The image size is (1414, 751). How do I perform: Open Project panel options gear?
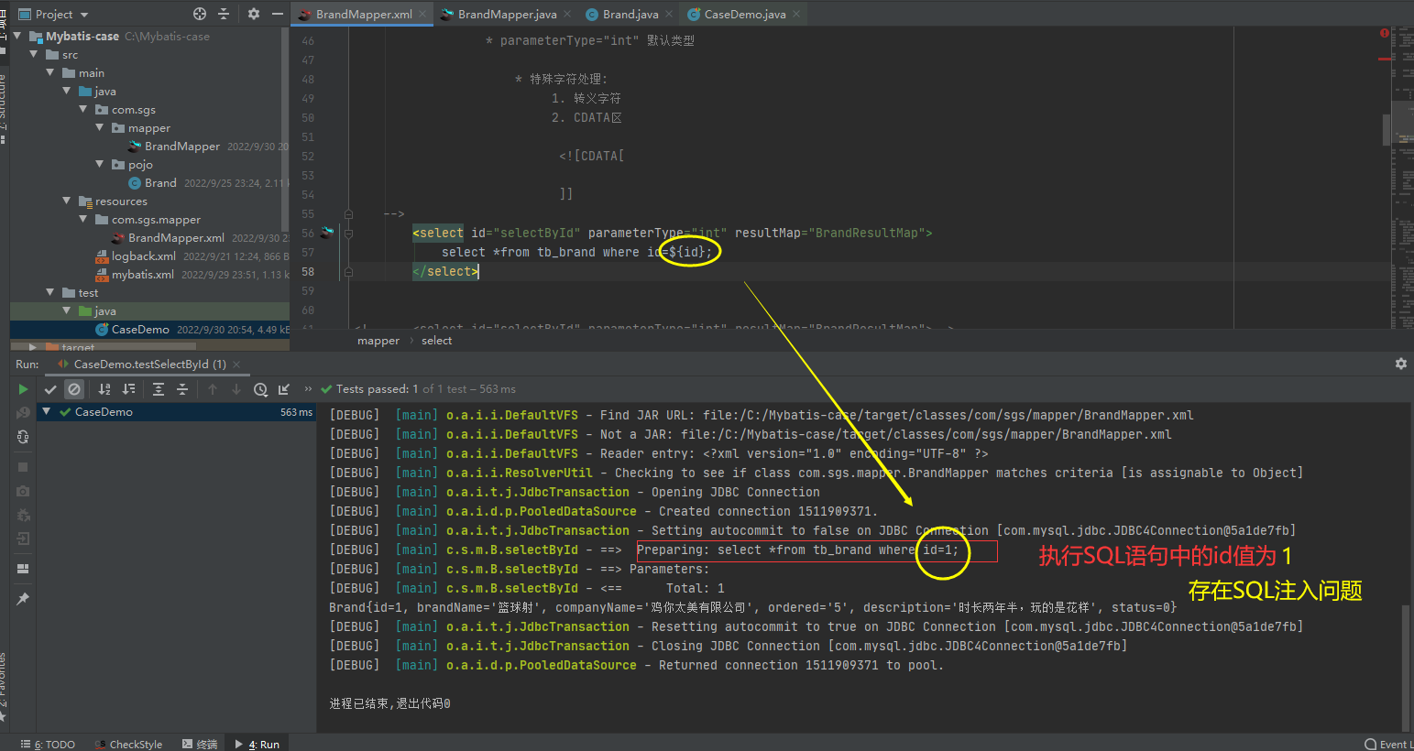[x=254, y=14]
